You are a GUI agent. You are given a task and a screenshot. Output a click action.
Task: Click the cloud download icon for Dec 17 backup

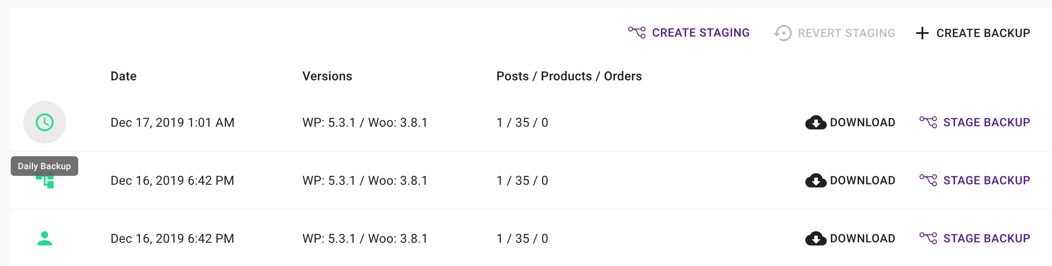tap(816, 122)
